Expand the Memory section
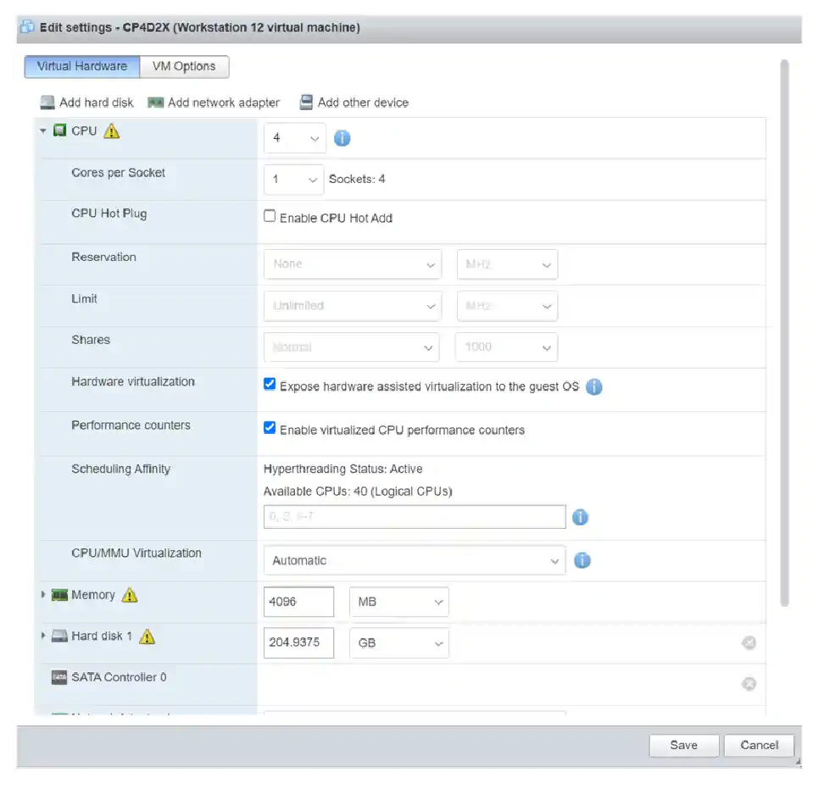824x789 pixels. (43, 595)
